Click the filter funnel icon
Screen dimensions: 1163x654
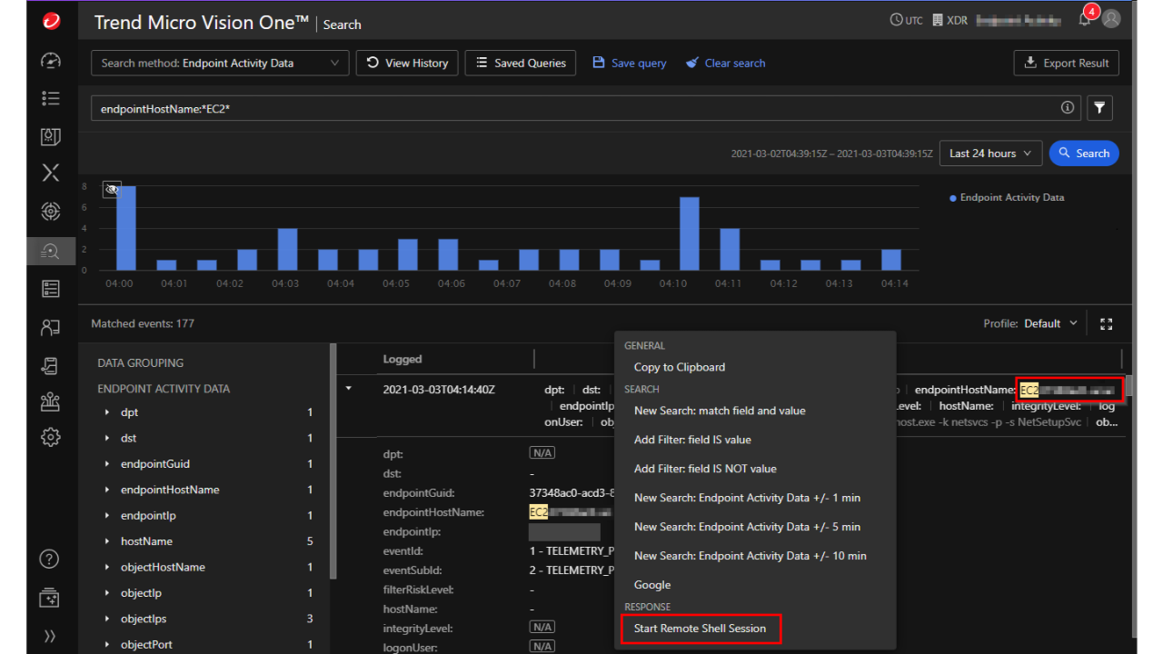click(1100, 108)
